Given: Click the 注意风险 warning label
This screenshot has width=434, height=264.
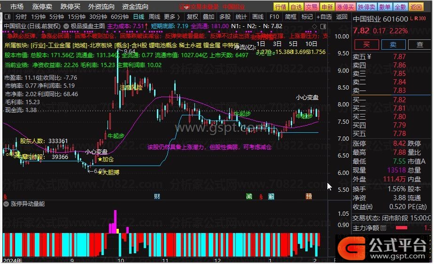Looking at the screenshot, I should (x=131, y=88).
